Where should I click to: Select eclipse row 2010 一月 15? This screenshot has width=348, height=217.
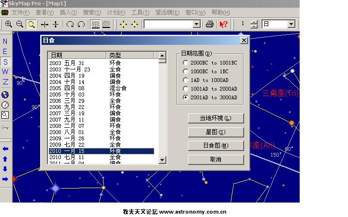(101, 151)
